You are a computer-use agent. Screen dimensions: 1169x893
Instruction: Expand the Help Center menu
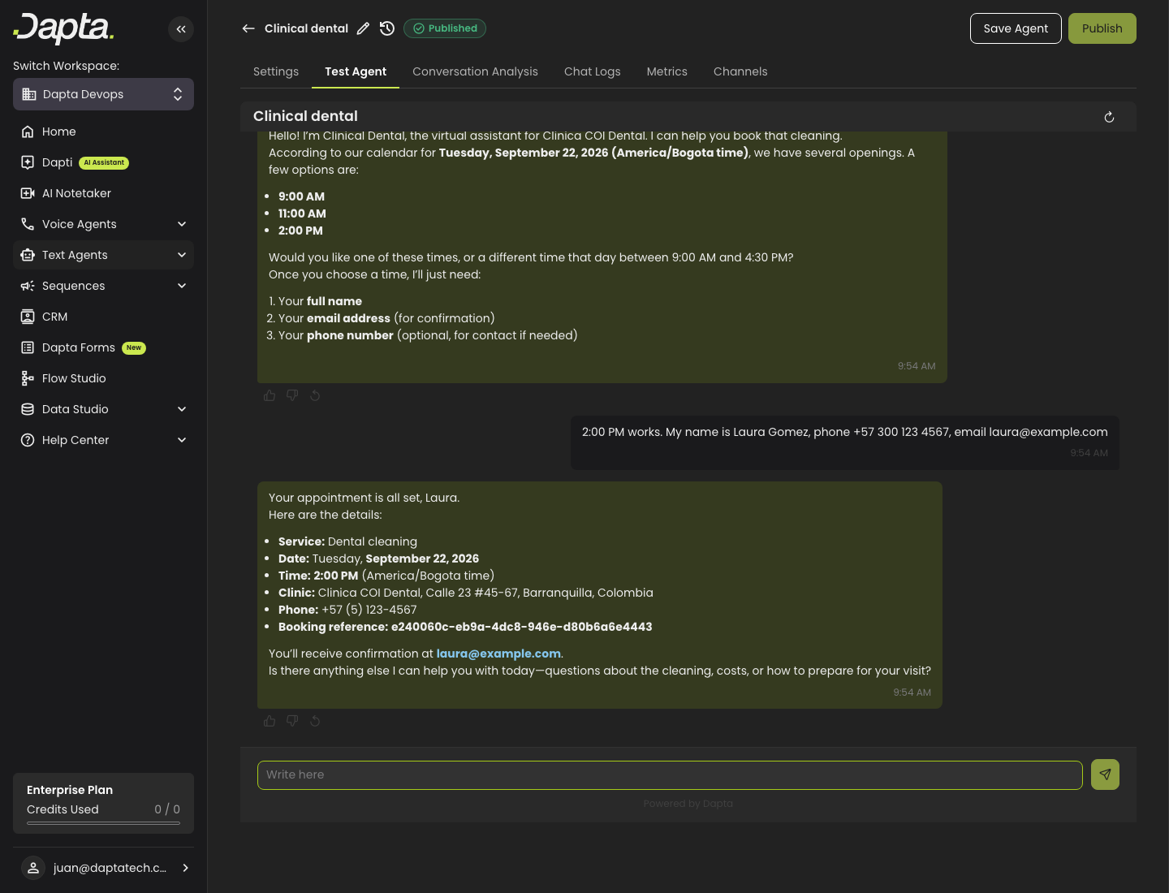pyautogui.click(x=103, y=440)
